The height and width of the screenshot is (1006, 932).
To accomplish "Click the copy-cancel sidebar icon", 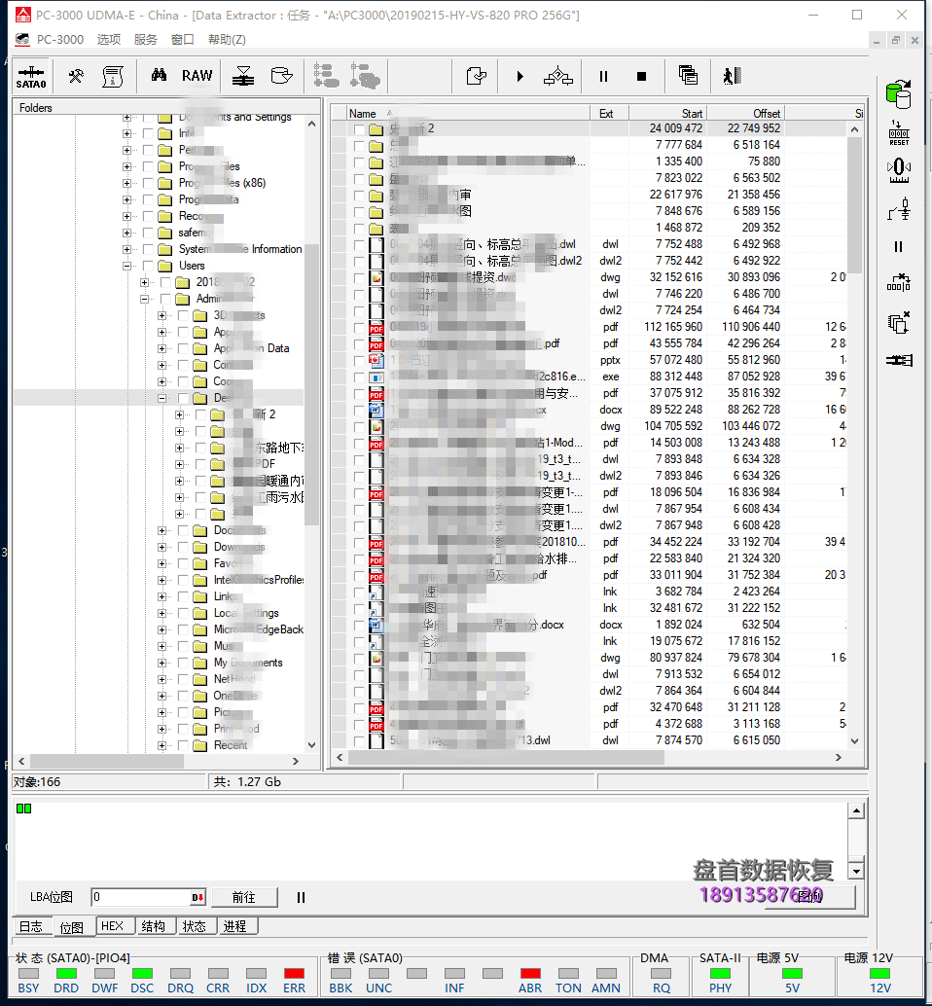I will [x=899, y=322].
